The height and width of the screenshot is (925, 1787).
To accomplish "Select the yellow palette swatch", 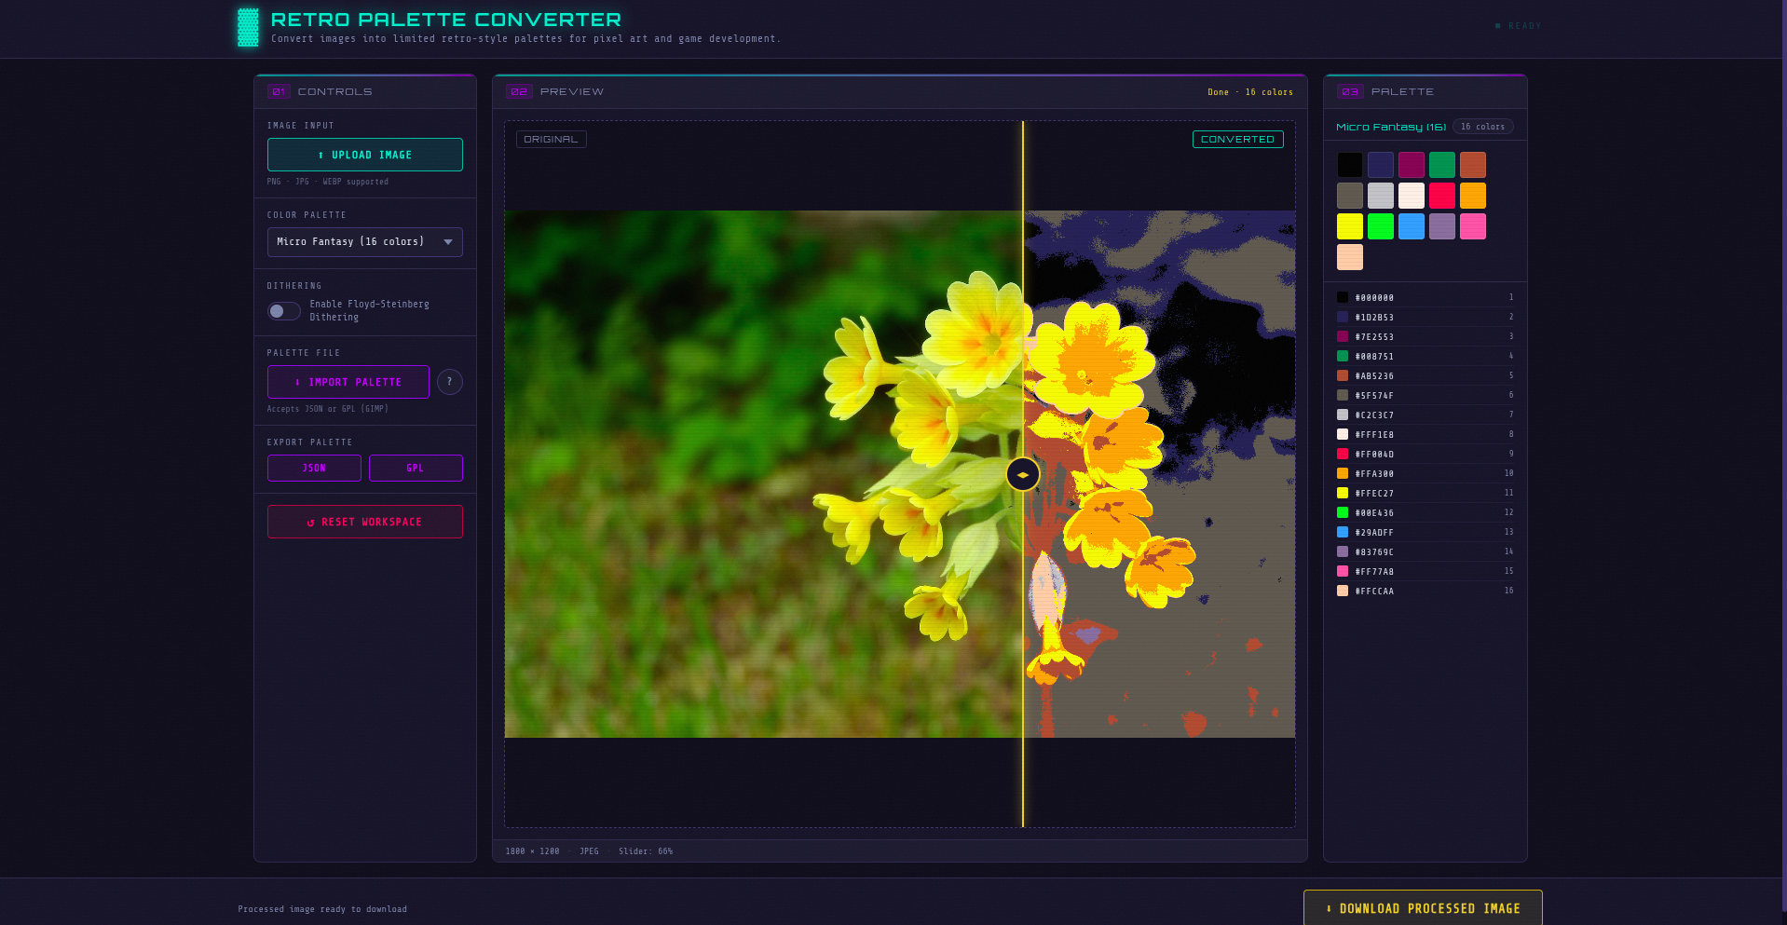I will coord(1350,226).
